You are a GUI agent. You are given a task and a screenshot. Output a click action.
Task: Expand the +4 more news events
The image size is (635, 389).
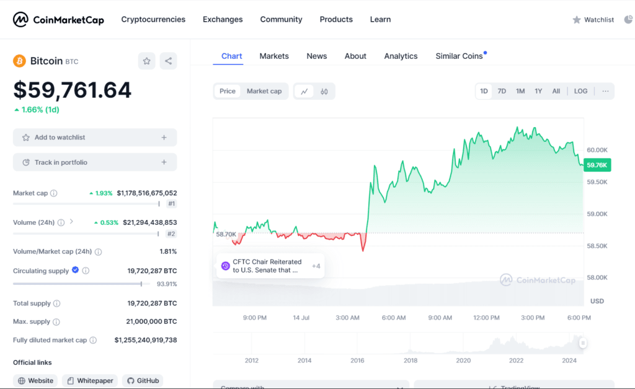point(316,266)
